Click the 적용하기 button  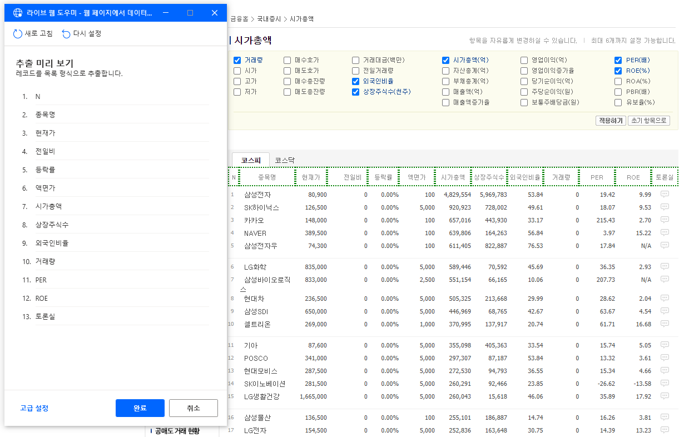click(x=611, y=121)
